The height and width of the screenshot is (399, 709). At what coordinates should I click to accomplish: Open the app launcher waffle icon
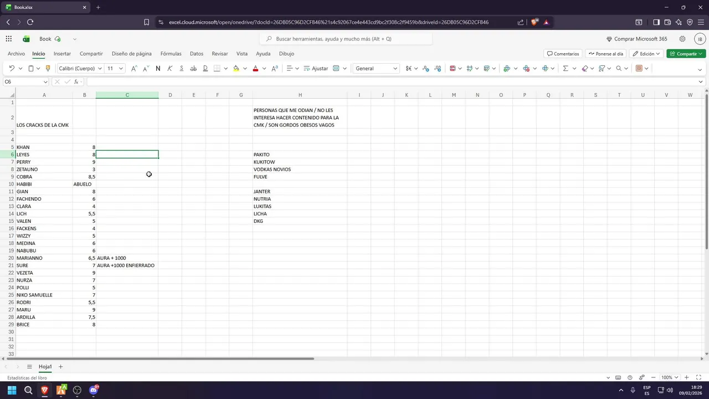point(9,39)
